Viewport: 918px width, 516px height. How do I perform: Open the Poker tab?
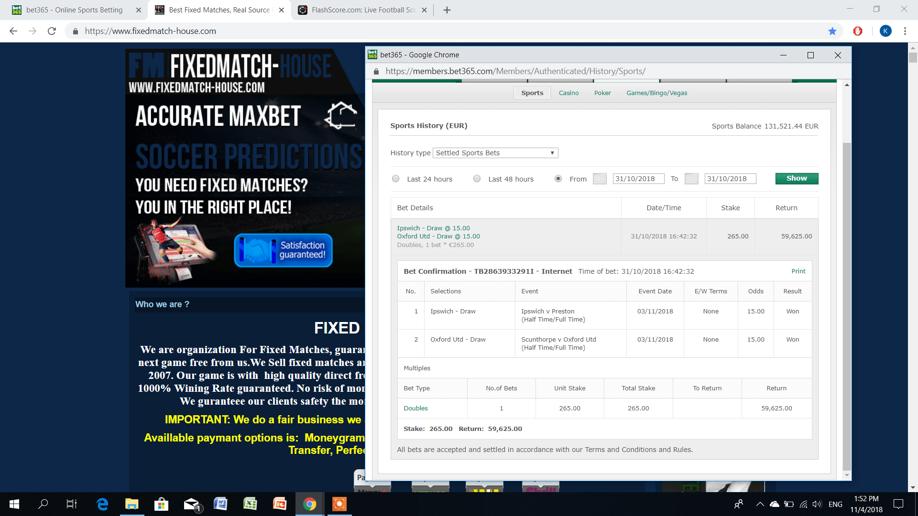click(x=602, y=93)
